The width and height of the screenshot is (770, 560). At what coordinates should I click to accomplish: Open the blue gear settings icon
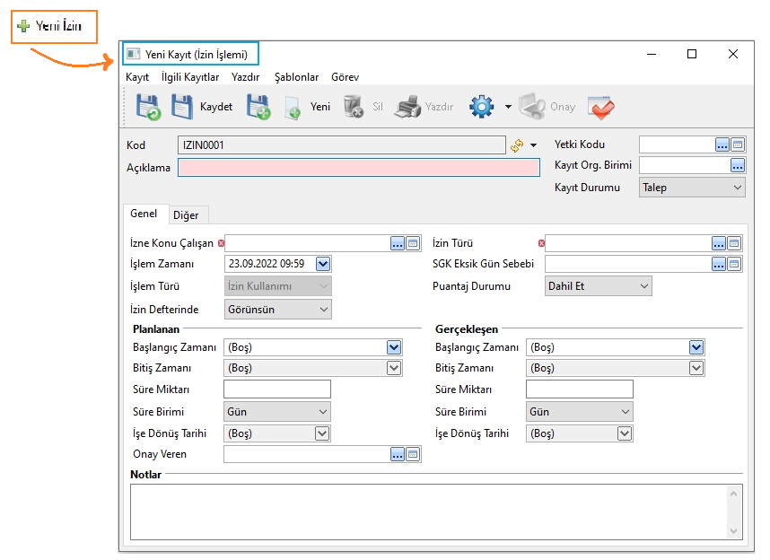pos(482,108)
